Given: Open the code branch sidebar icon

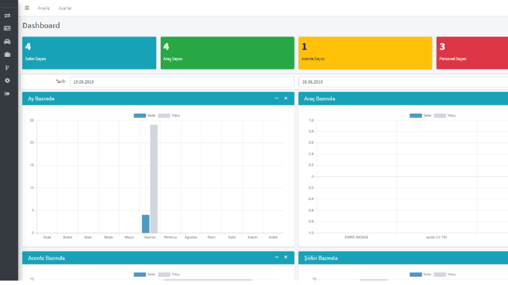Looking at the screenshot, I should [x=7, y=68].
